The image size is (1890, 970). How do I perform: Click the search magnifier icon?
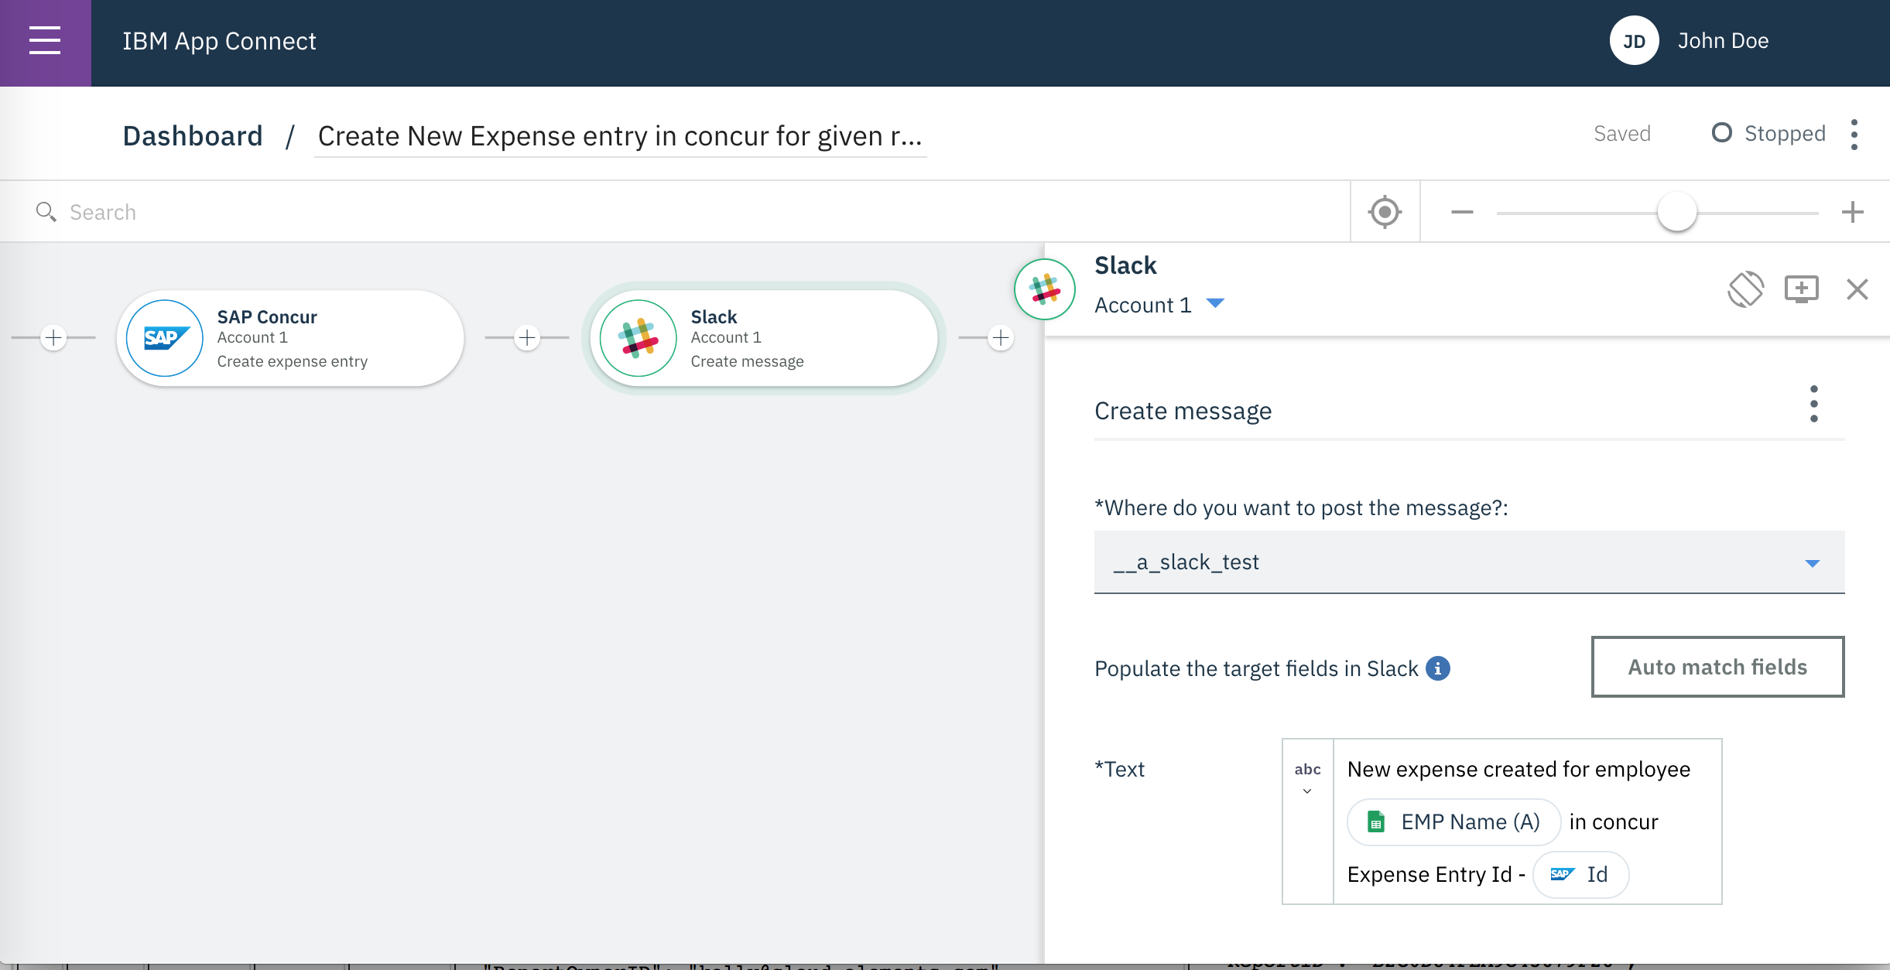46,212
